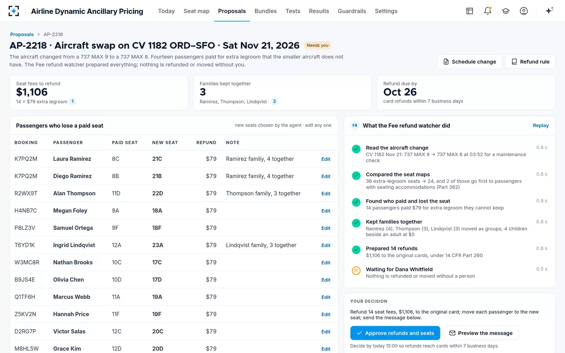Go to the Guardrails tab

coord(352,11)
